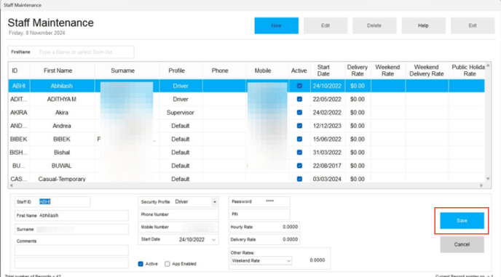
Task: Click the Mobile column header
Action: coord(263,71)
